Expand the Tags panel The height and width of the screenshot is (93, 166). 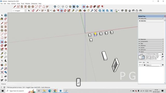[139, 43]
